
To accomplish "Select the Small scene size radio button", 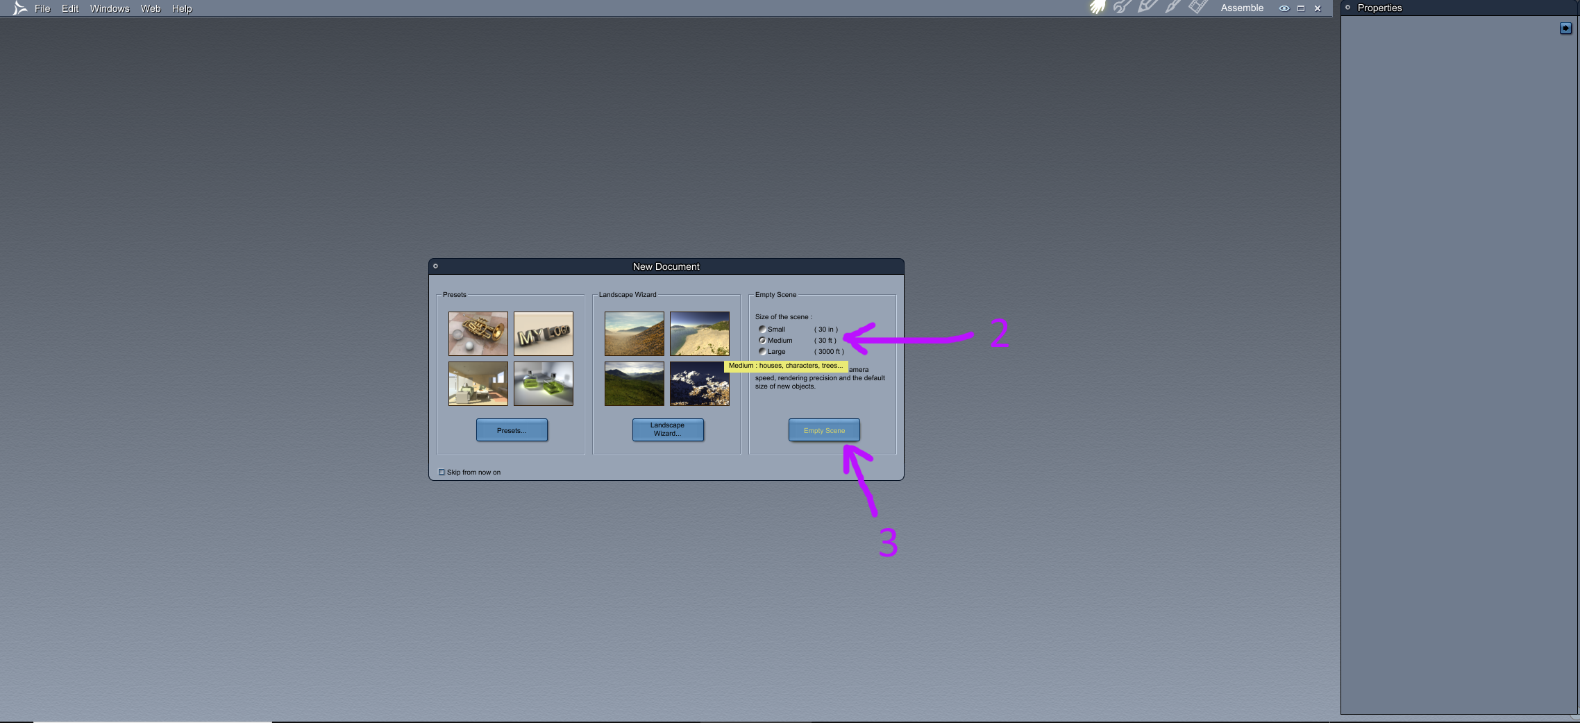I will click(762, 330).
